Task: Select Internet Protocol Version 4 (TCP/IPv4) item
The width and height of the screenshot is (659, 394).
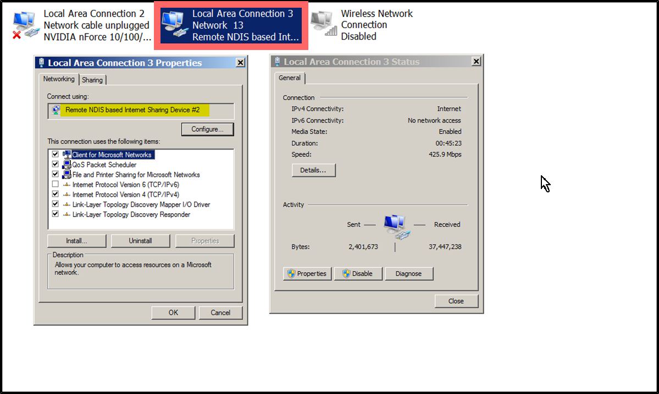Action: tap(126, 195)
